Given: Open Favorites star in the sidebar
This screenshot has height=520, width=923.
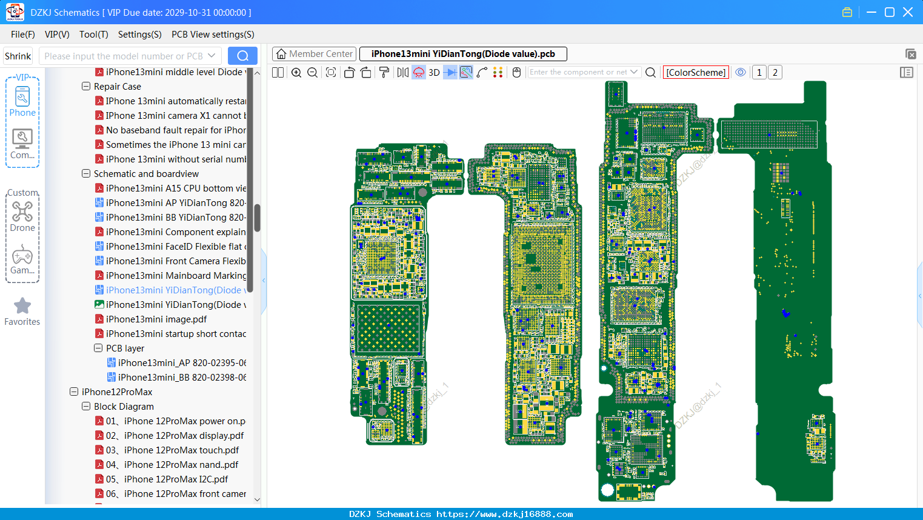Looking at the screenshot, I should click(22, 312).
